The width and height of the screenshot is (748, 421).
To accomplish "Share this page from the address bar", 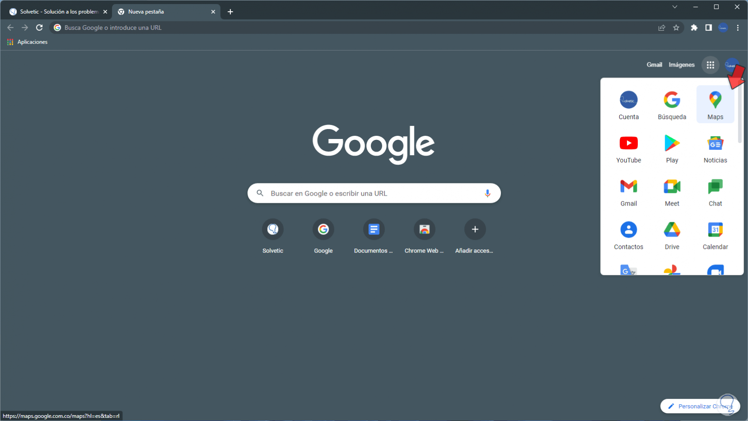I will pos(662,28).
